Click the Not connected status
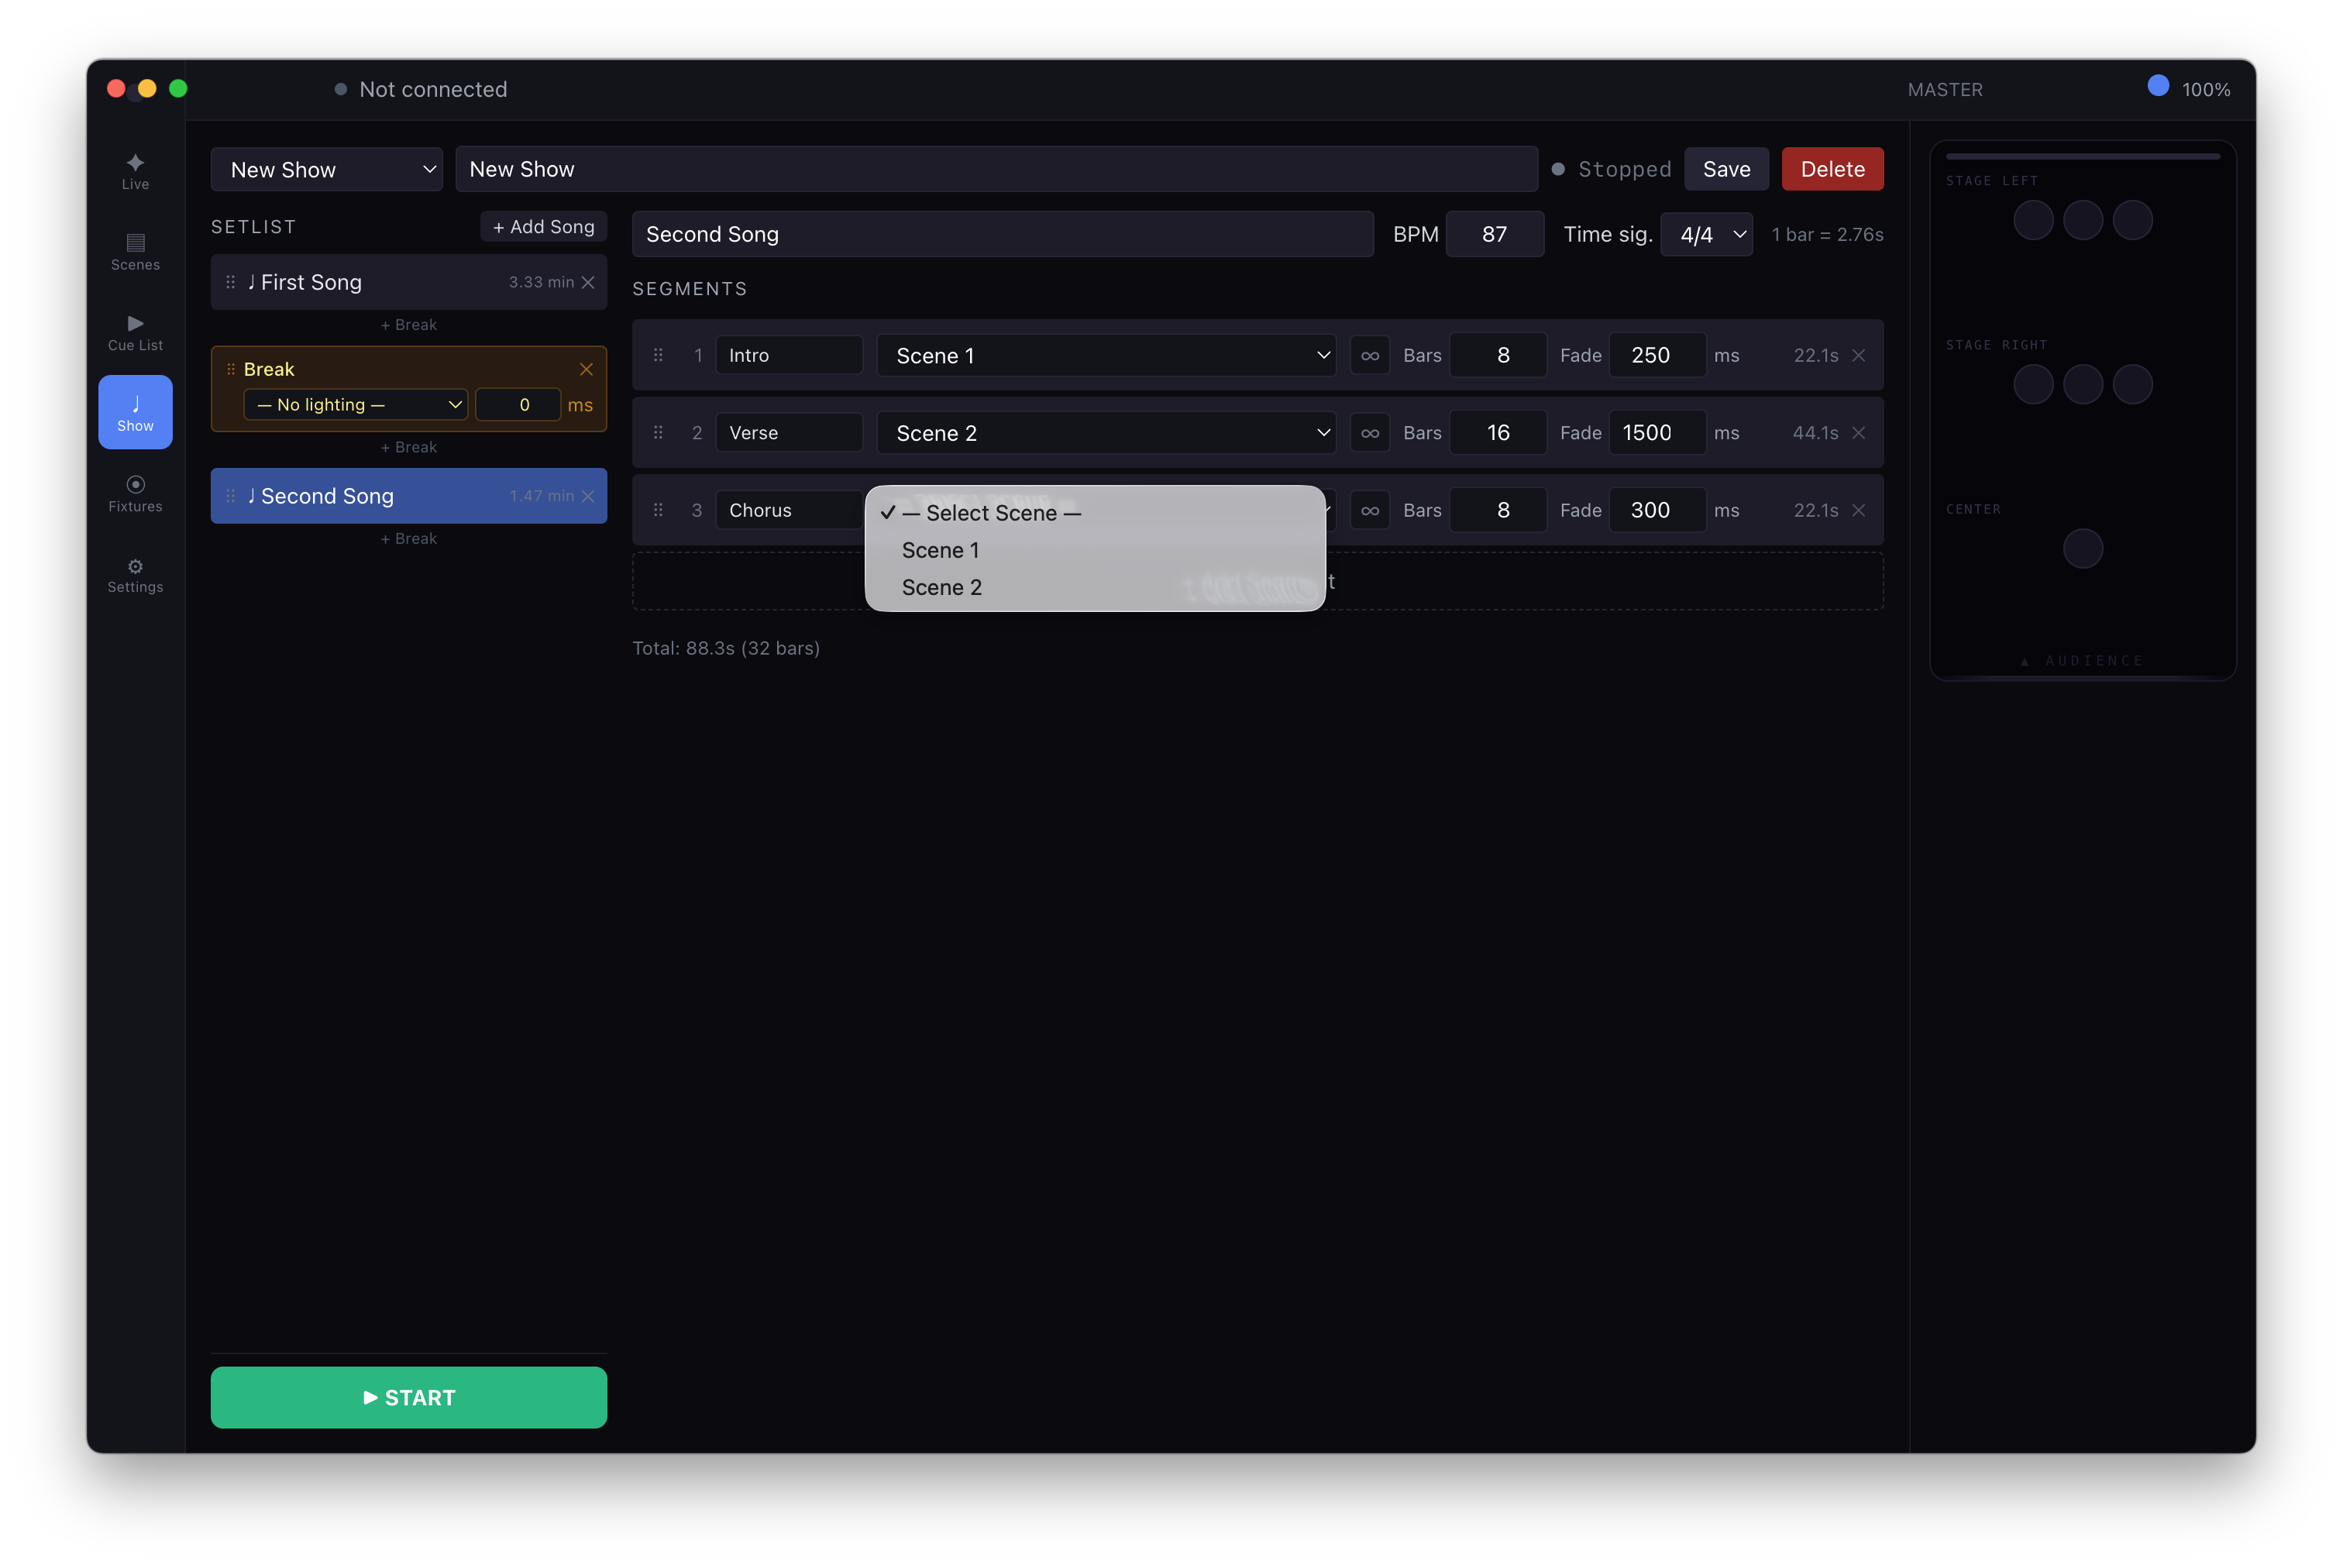2343x1568 pixels. tap(421, 89)
